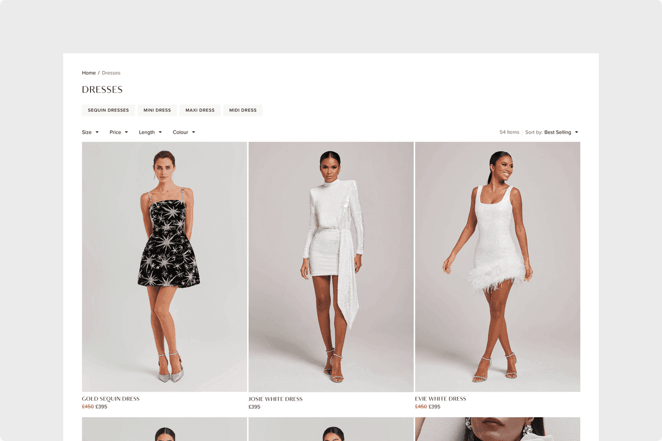Filter by Midi Dress tag
Screen dimensions: 662x441
(243, 110)
